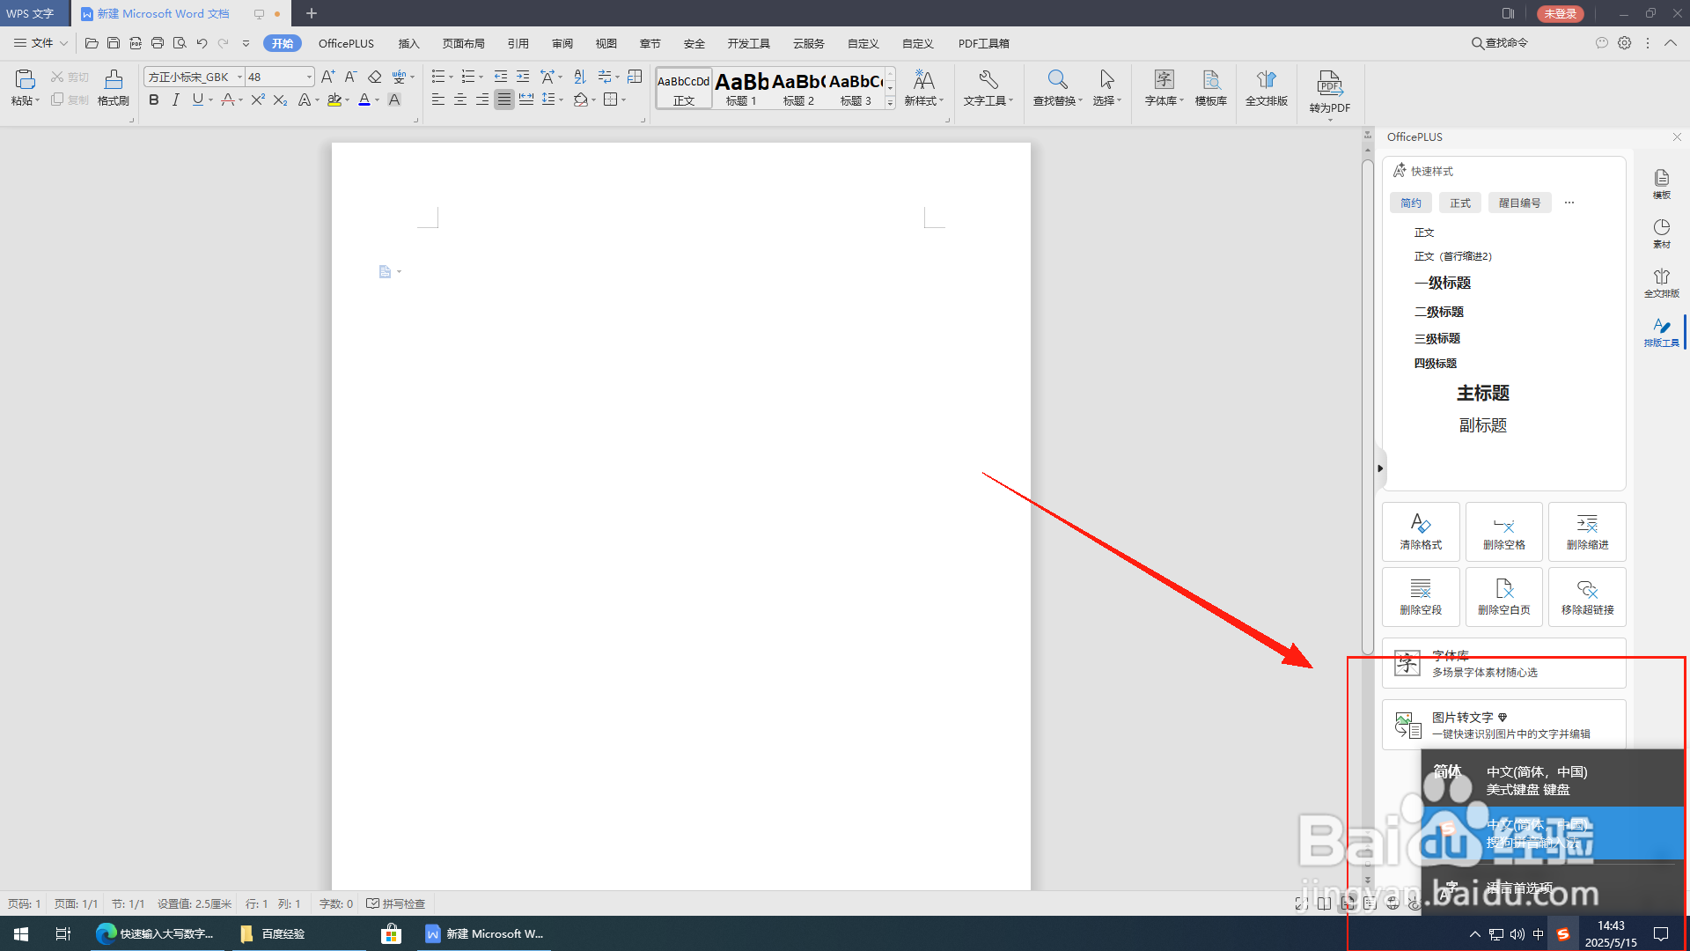Click the yellow text highlight color button

click(x=334, y=100)
